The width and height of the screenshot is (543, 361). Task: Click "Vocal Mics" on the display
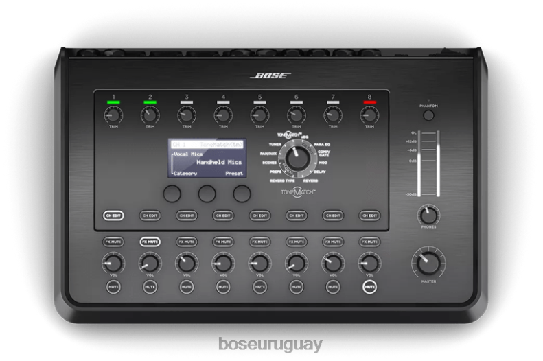click(x=188, y=154)
